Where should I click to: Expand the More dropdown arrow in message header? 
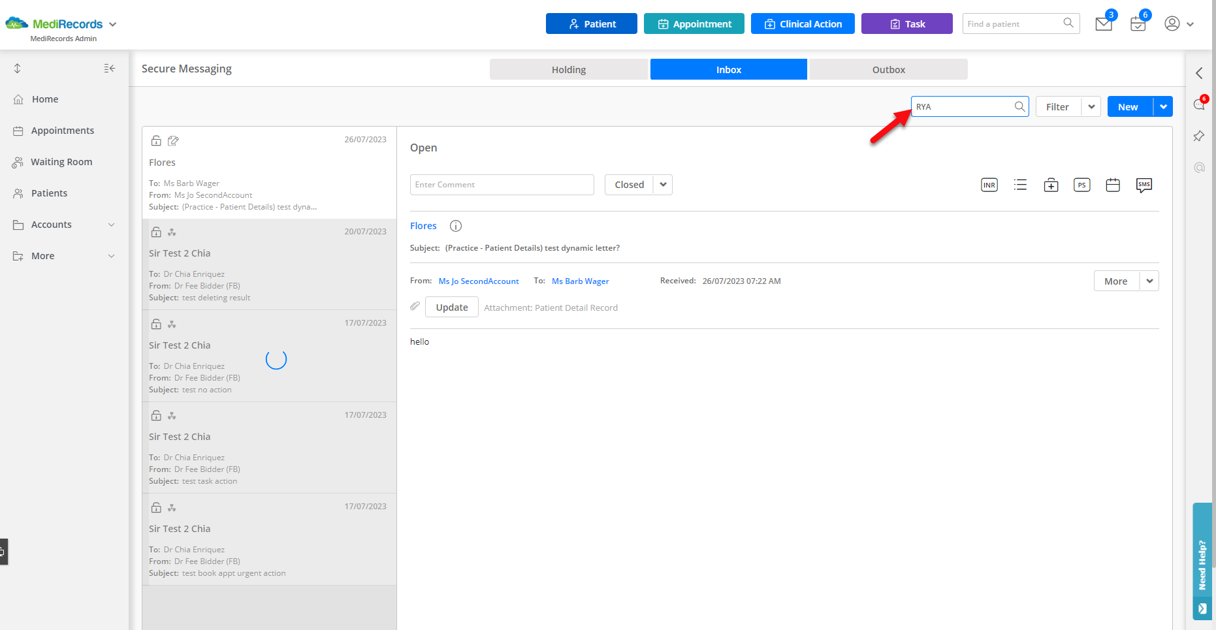coord(1149,281)
